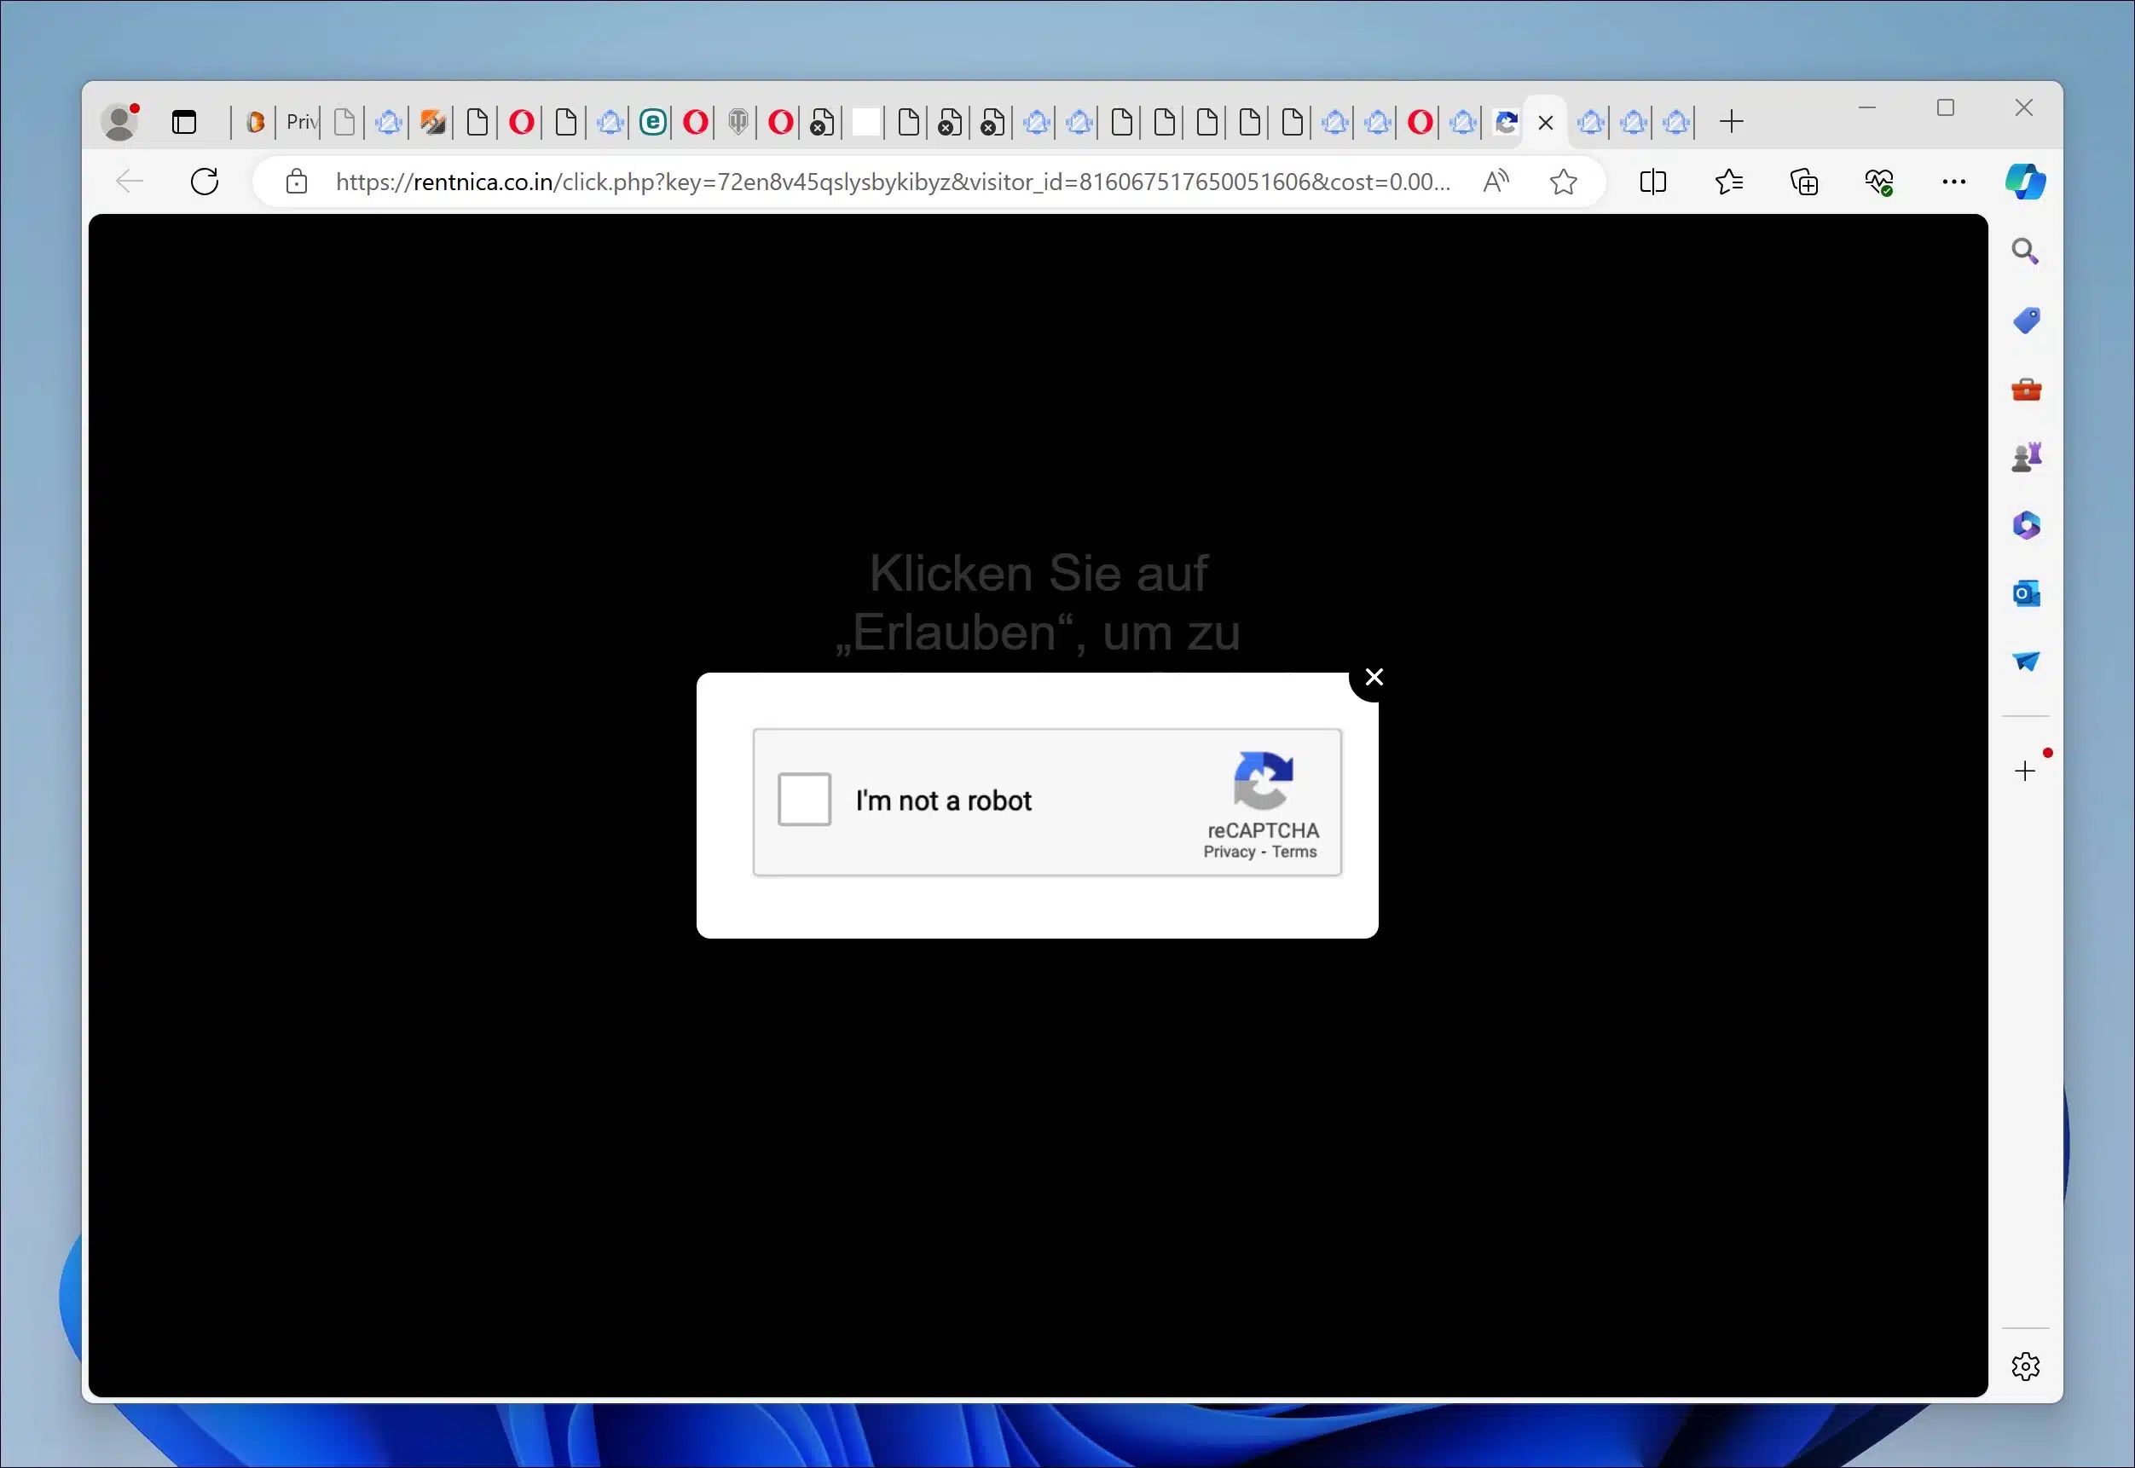Open the reCAPTCHA Privacy link
Image resolution: width=2135 pixels, height=1468 pixels.
click(1229, 852)
